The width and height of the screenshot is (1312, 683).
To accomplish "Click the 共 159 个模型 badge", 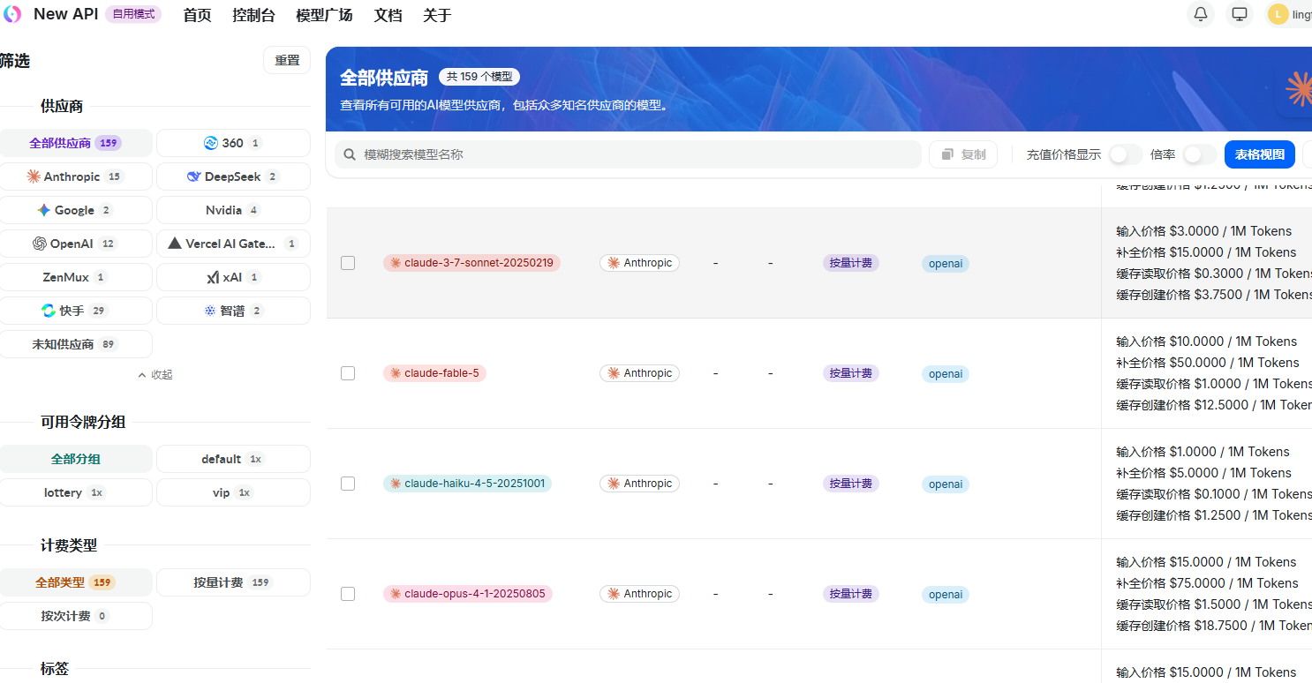I will coord(479,77).
